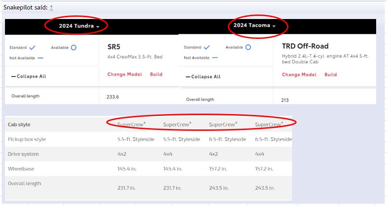Click 'Overall length' label in SuperCrew table
Image resolution: width=387 pixels, height=206 pixels.
pos(24,184)
